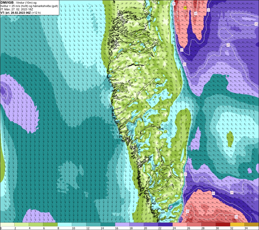The image size is (259, 230).
Task: Click the 14–16 m/s dark teal legend swatch
Action: pyautogui.click(x=108, y=224)
